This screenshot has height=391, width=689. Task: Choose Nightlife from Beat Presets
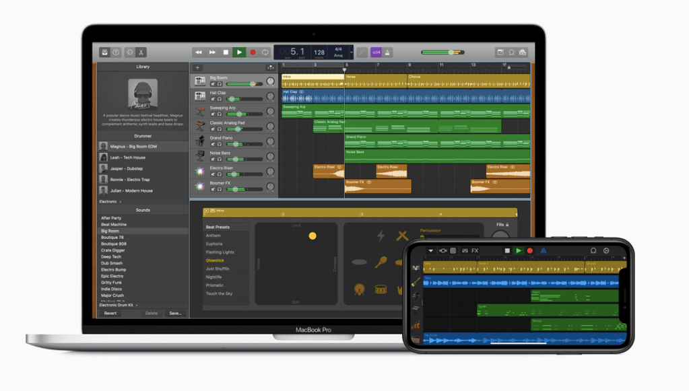214,277
